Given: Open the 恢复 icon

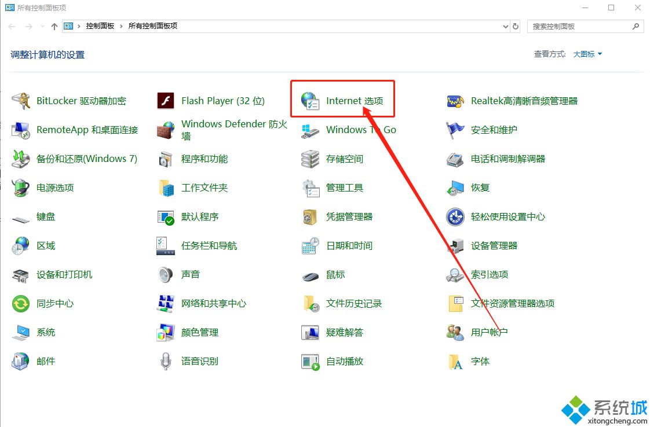Looking at the screenshot, I should pos(455,188).
